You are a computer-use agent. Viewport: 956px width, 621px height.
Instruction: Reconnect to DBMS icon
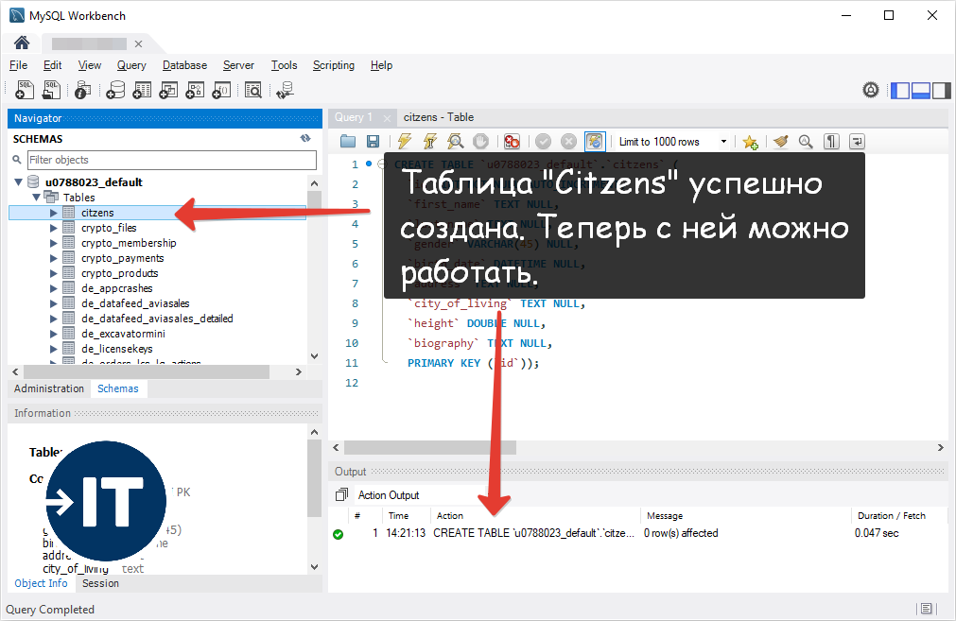285,90
